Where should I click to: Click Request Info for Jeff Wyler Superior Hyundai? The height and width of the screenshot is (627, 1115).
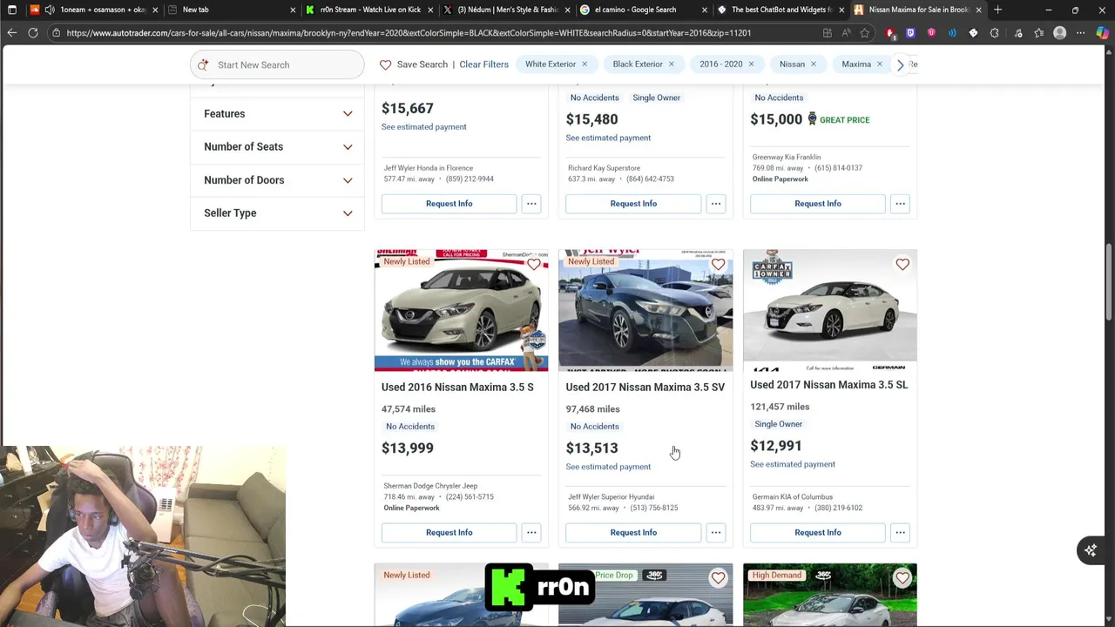(x=633, y=532)
